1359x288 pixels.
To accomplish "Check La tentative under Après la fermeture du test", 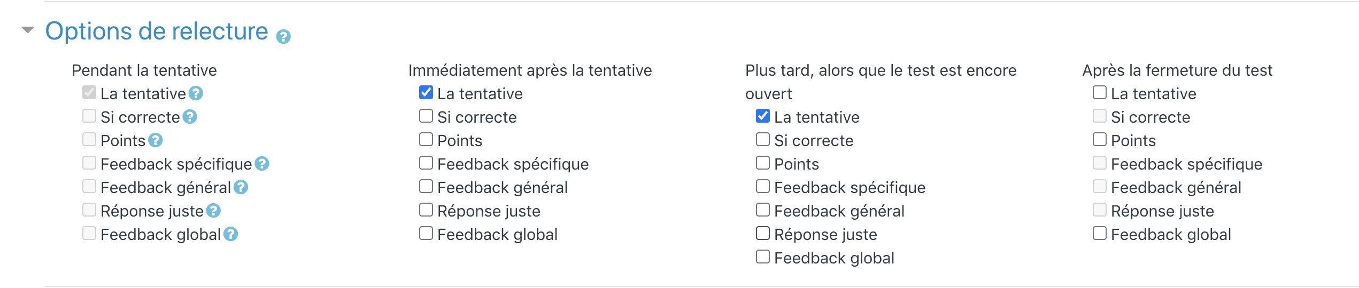I will 1100,93.
